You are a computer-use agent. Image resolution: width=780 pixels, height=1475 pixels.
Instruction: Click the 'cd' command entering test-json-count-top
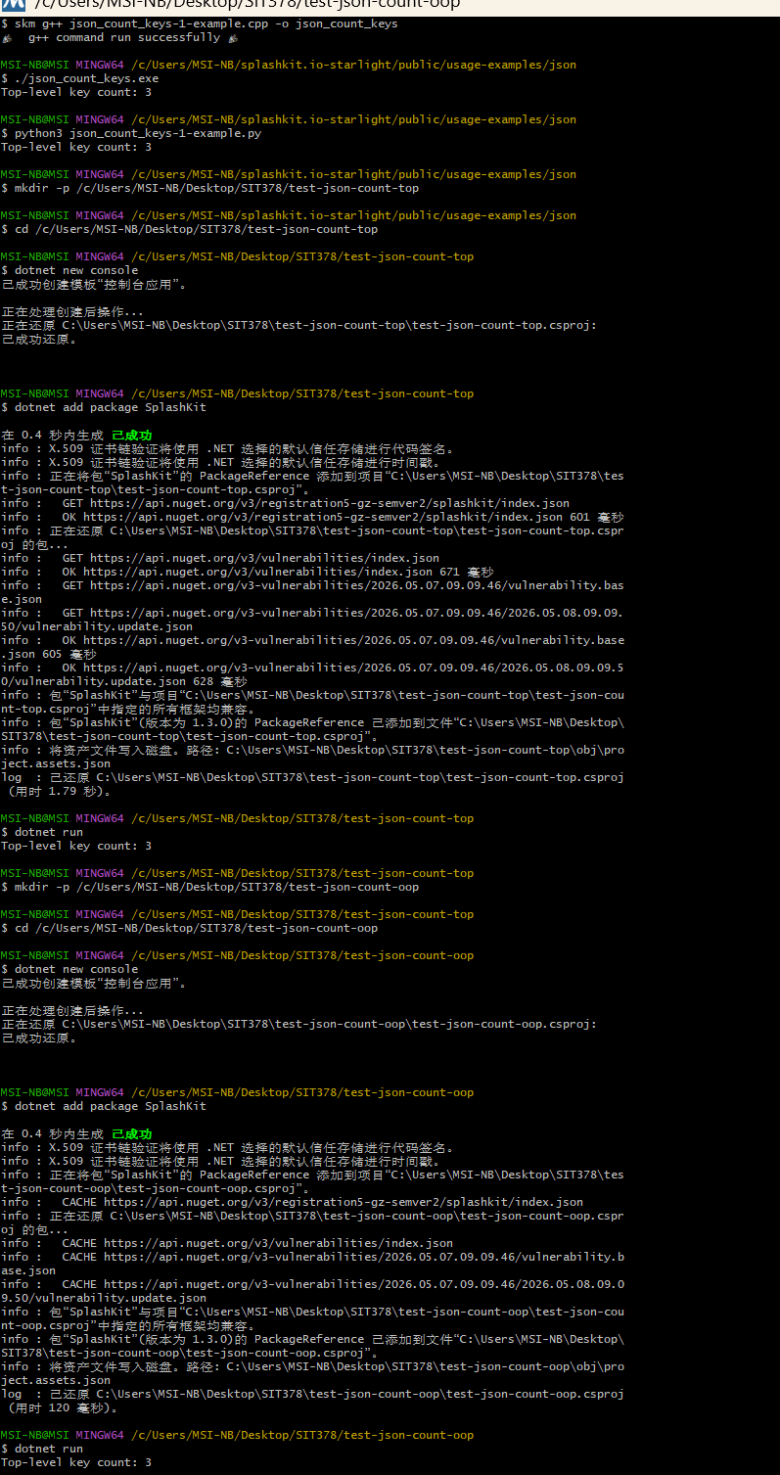pos(189,229)
